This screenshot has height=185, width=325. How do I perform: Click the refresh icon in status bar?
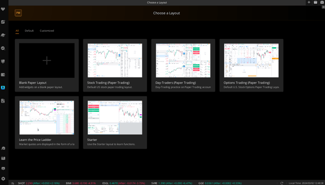pyautogui.click(x=282, y=183)
